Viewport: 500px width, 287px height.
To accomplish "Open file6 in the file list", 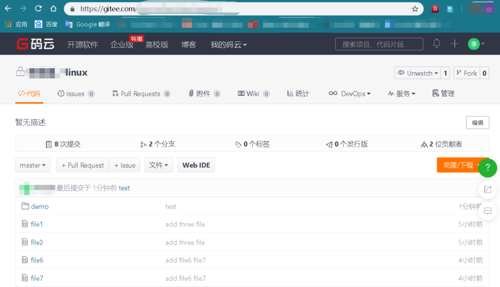I will click(x=37, y=260).
